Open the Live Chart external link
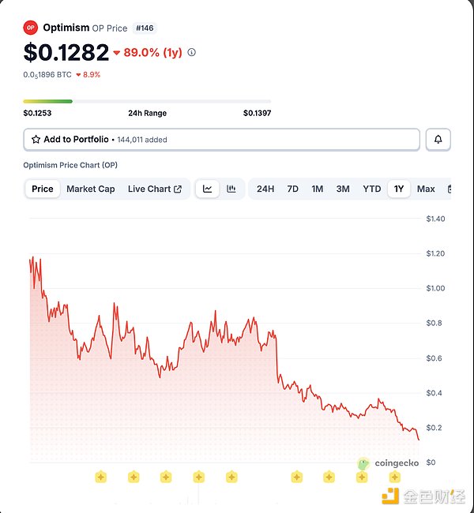Screen dimensions: 474x513 pos(155,189)
